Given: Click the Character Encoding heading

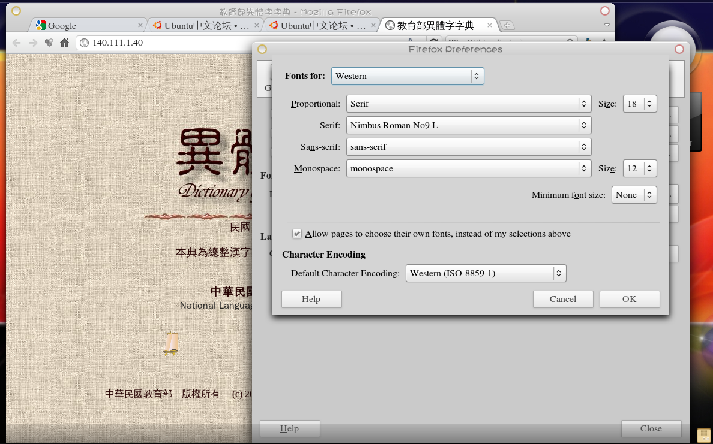Looking at the screenshot, I should (323, 254).
